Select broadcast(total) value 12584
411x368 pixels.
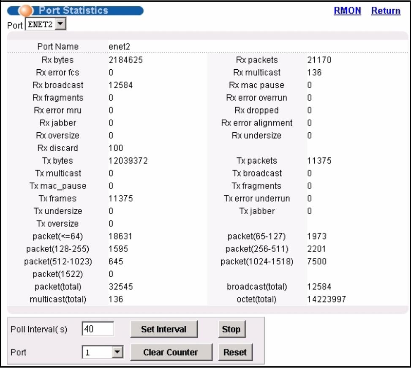tap(319, 286)
